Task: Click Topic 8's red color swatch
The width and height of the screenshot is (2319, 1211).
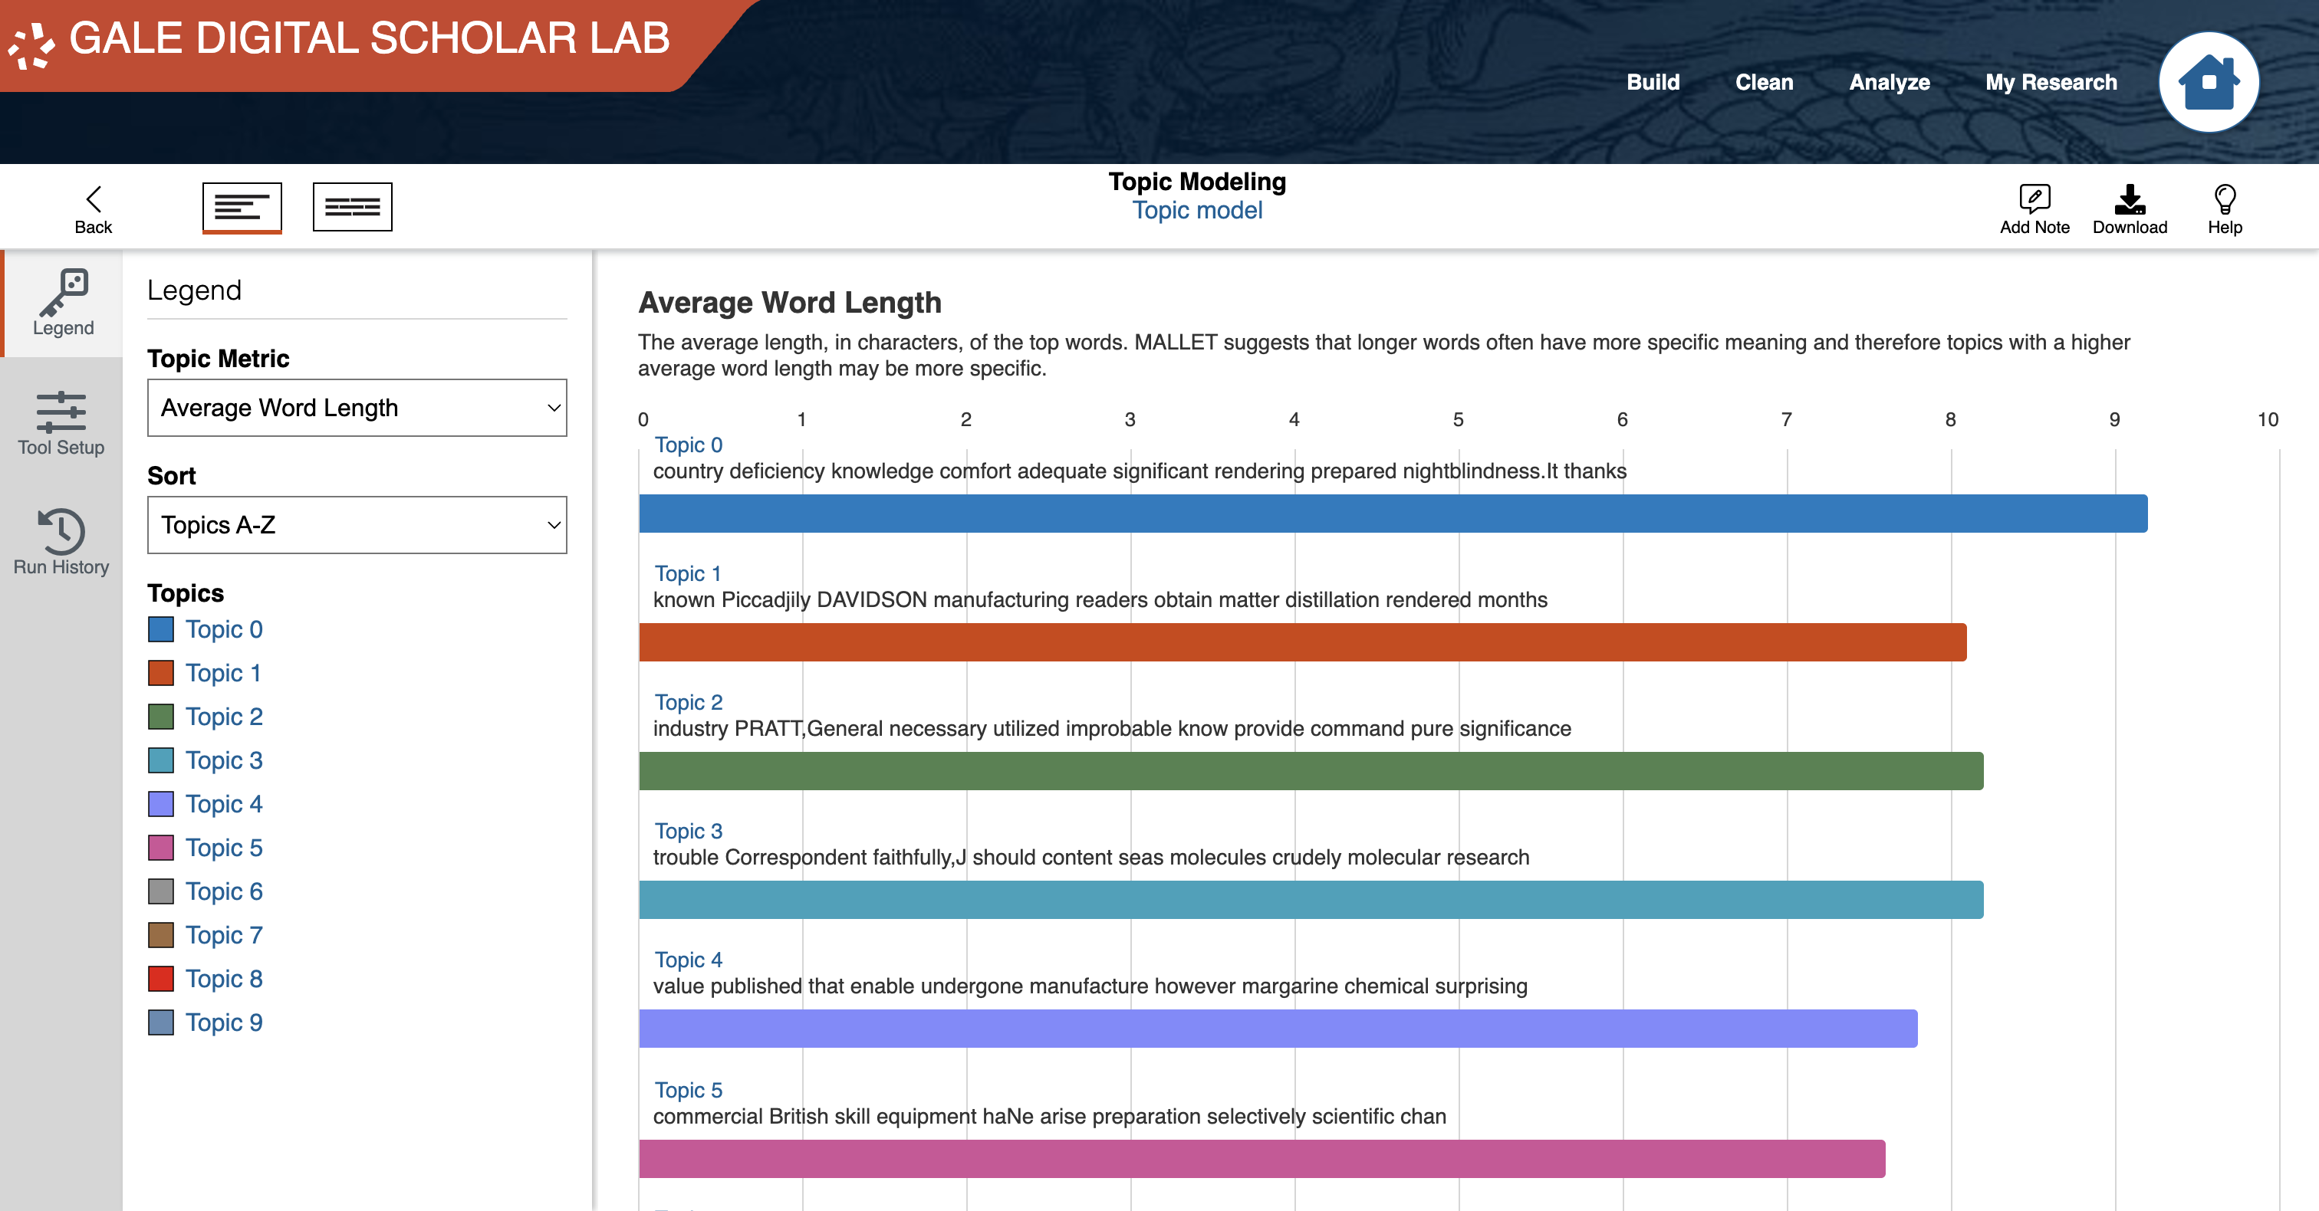Action: click(160, 979)
